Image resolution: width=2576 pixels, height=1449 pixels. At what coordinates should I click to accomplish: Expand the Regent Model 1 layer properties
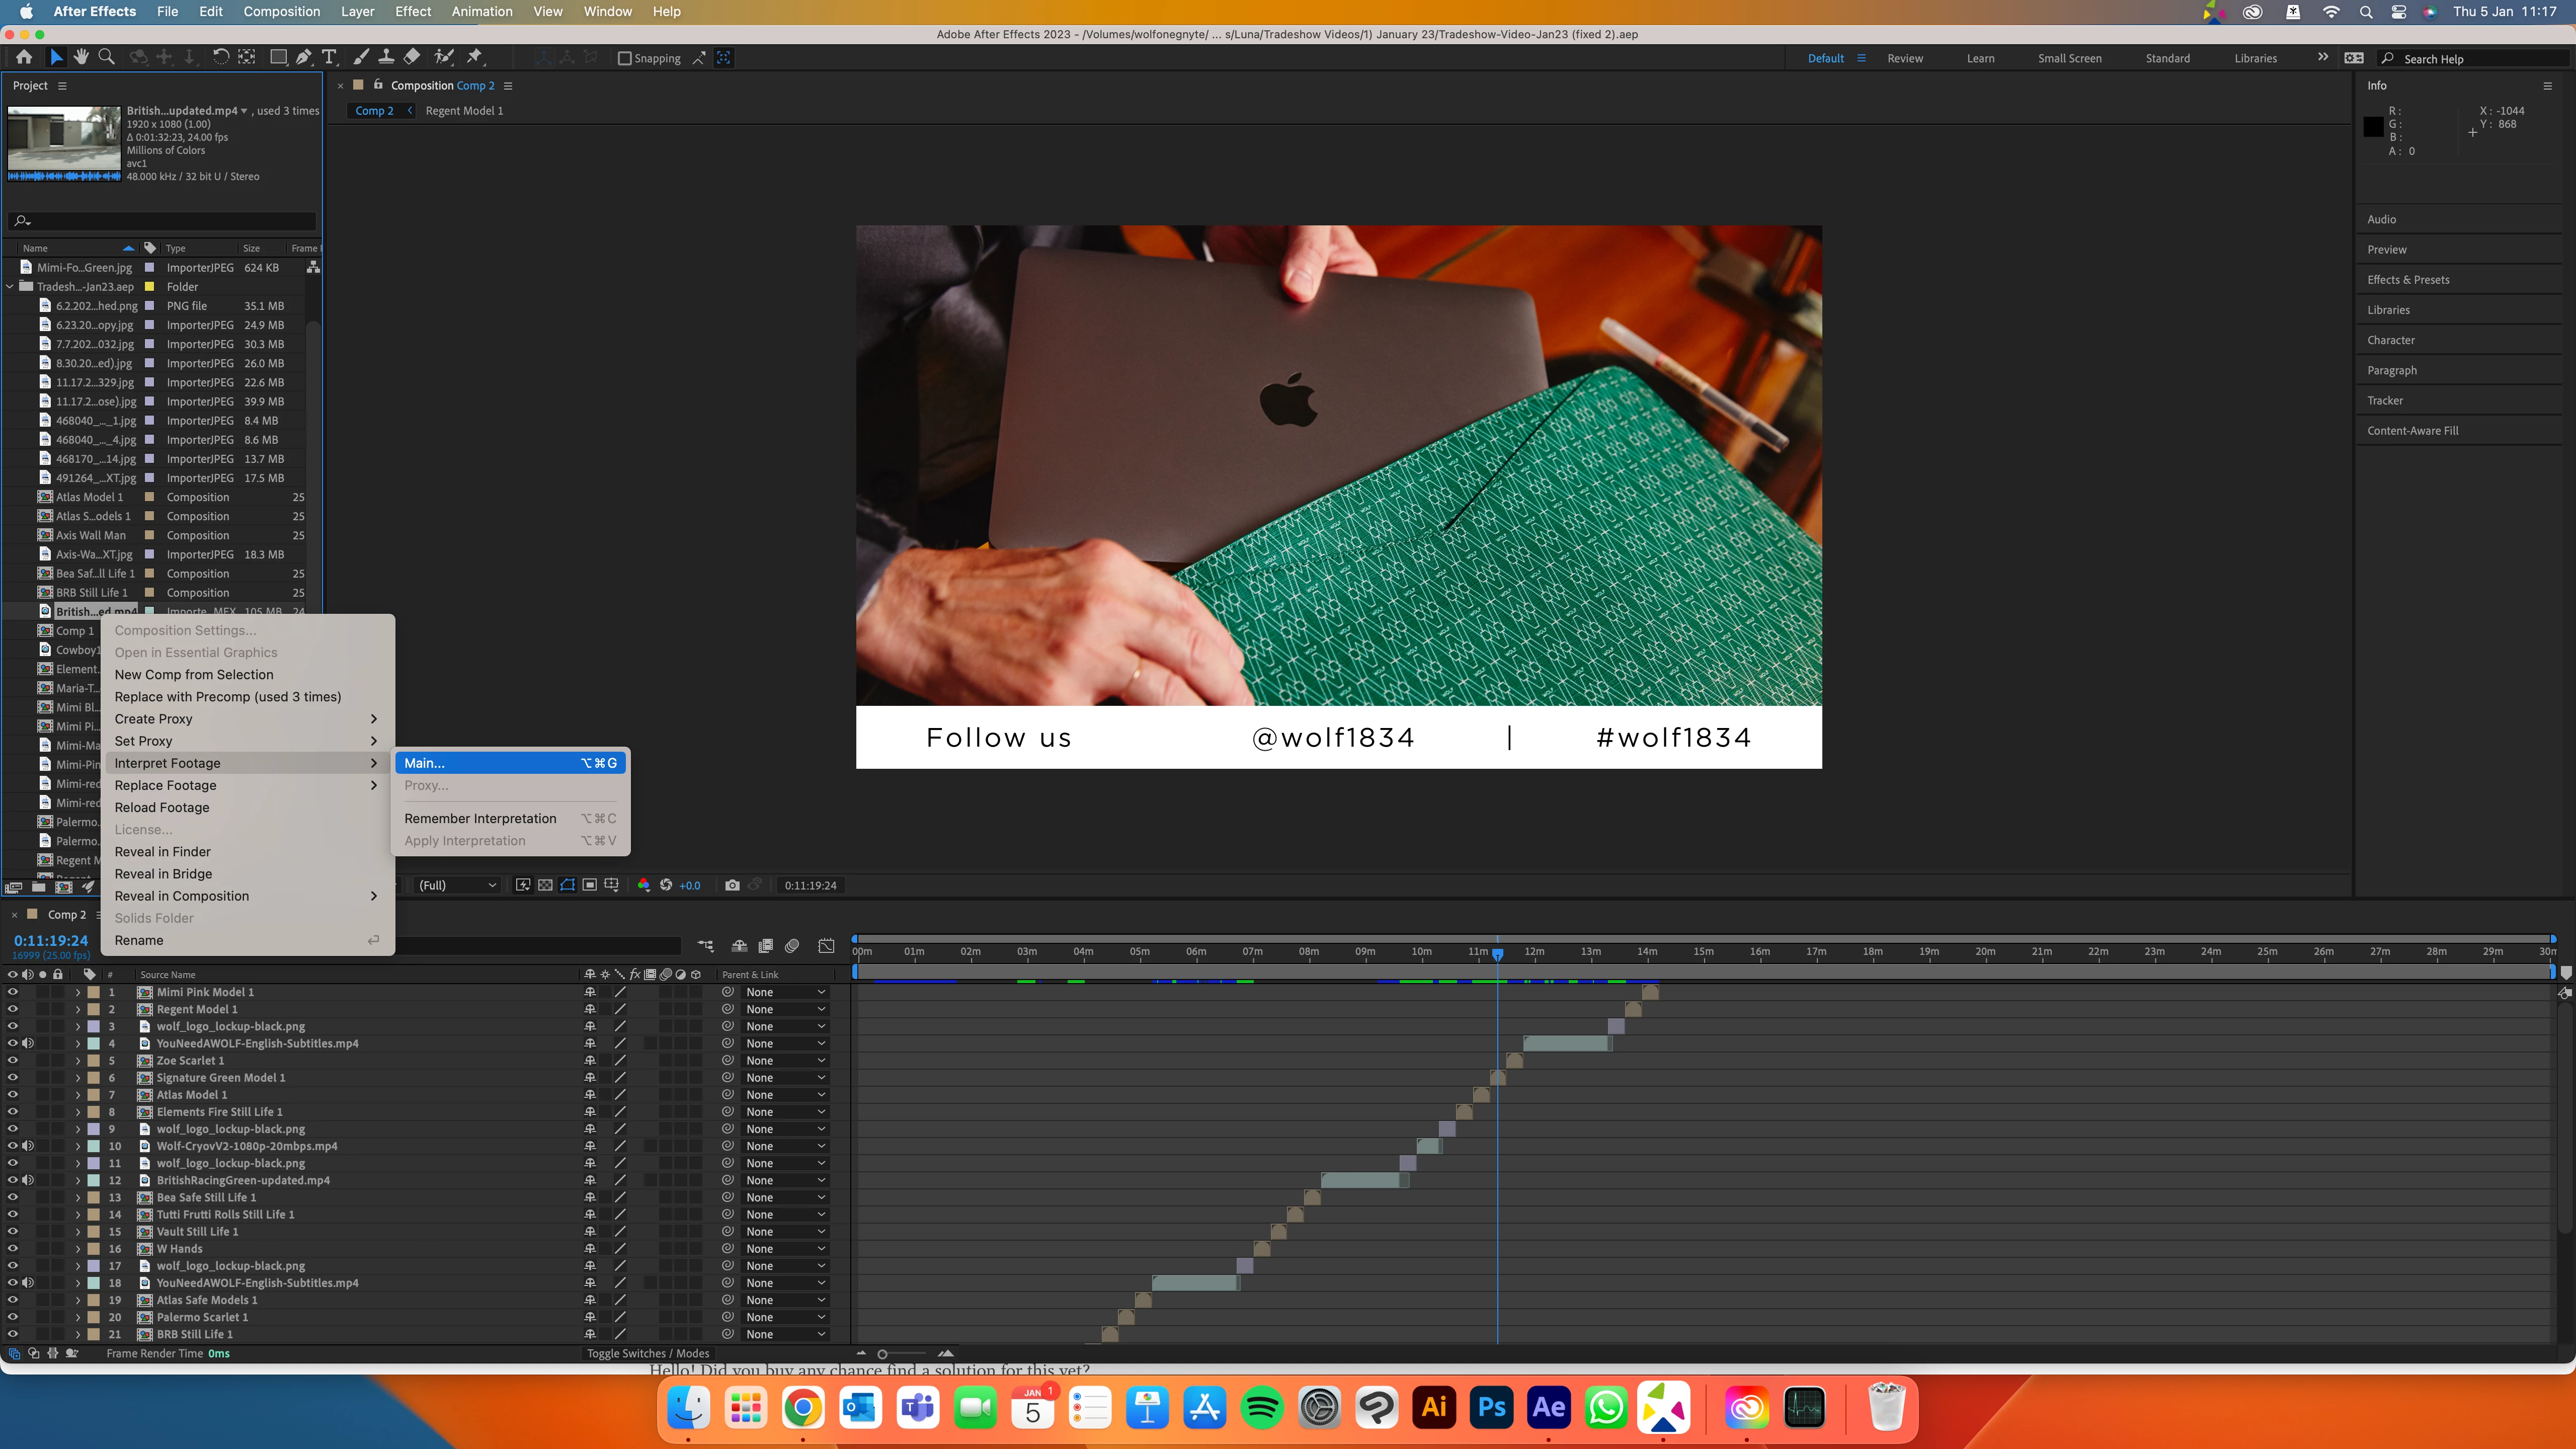[78, 1009]
